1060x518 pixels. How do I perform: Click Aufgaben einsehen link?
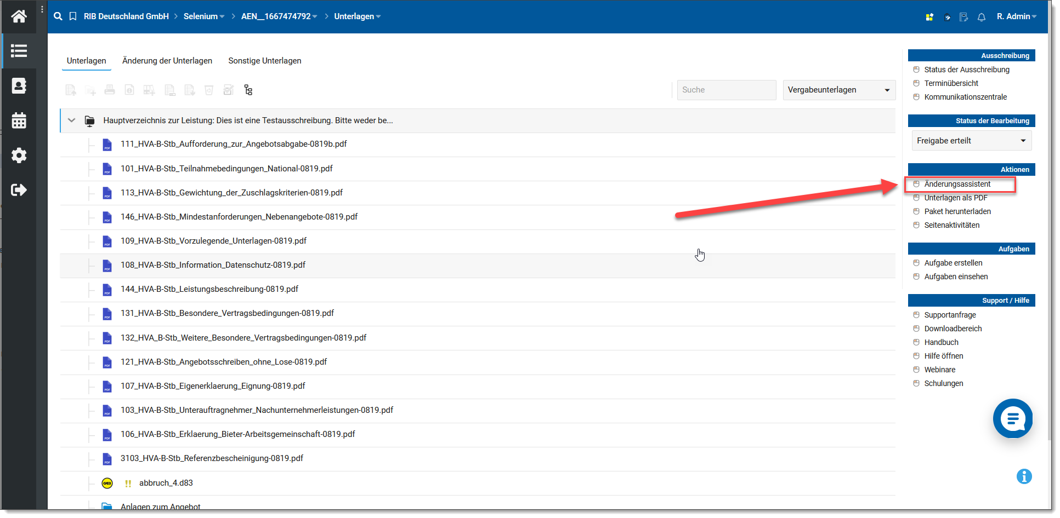(x=956, y=277)
